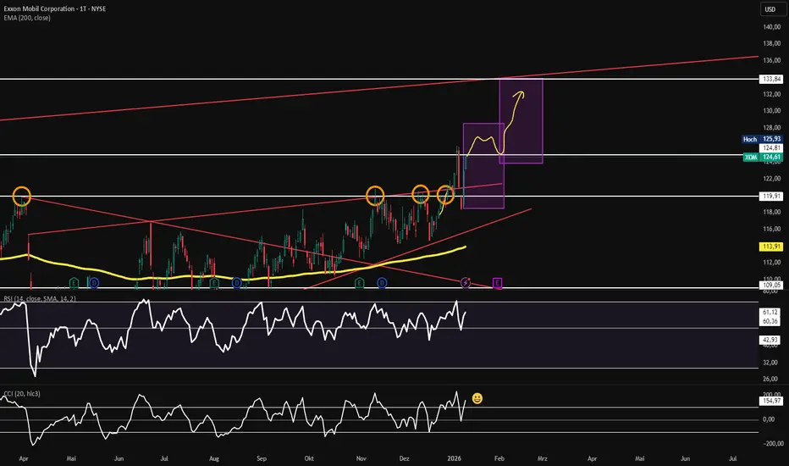The width and height of the screenshot is (789, 466).
Task: Click the XOM 124,61 current price label
Action: (763, 158)
